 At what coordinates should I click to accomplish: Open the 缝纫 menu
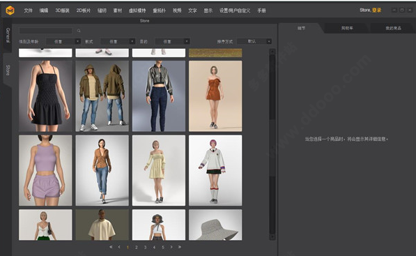tap(102, 10)
